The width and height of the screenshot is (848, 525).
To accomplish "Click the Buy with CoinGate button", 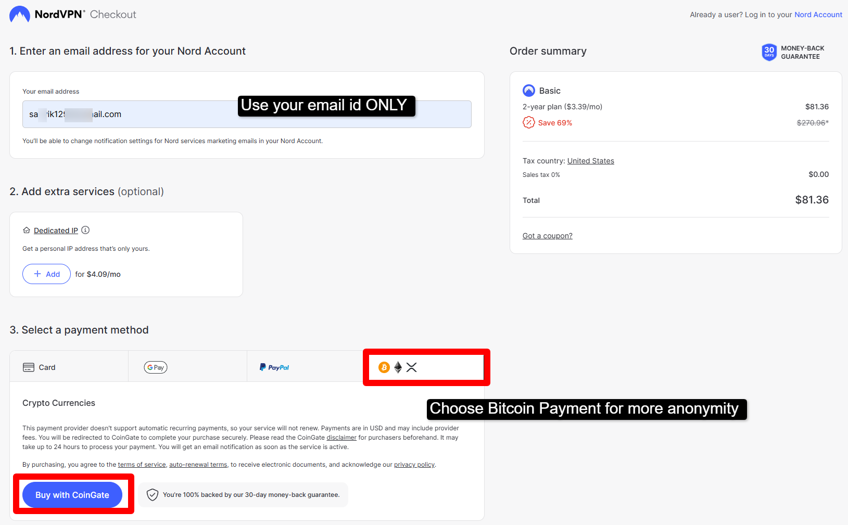I will click(72, 495).
